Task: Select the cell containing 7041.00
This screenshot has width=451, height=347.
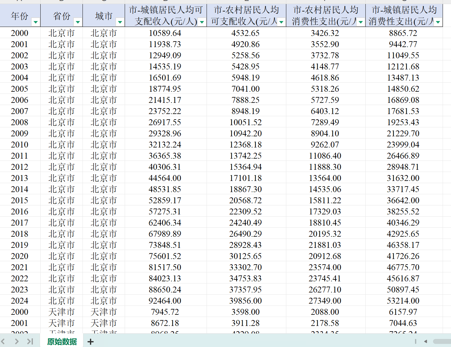Action: pyautogui.click(x=247, y=89)
